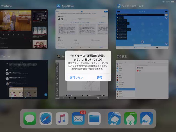Open Mail with the 333 badge

[x=78, y=119]
